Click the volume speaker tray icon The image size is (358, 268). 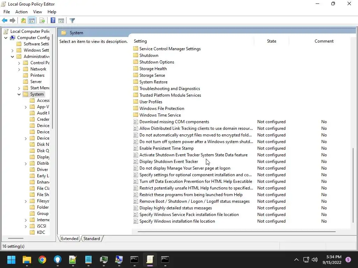[315, 260]
